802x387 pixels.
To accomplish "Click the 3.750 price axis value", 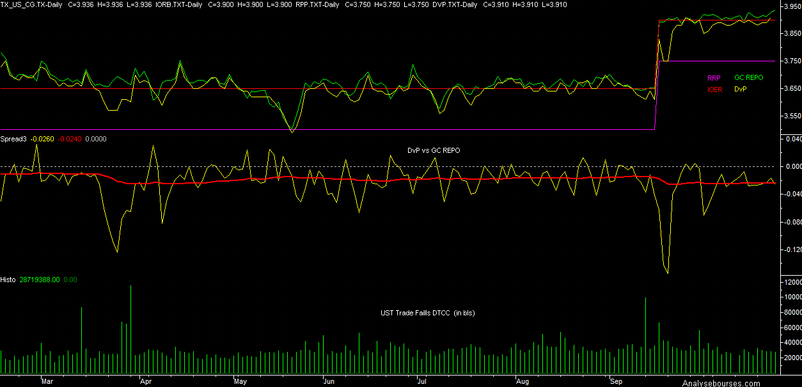I will pyautogui.click(x=792, y=61).
